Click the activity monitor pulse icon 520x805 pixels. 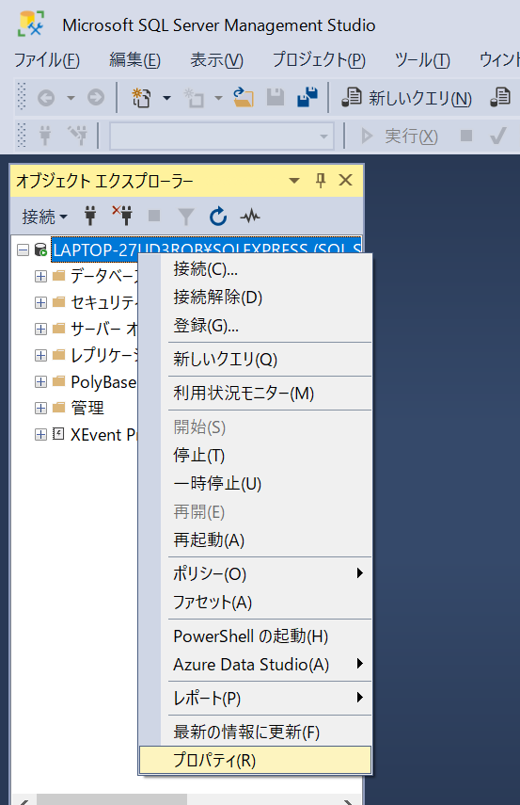(250, 217)
